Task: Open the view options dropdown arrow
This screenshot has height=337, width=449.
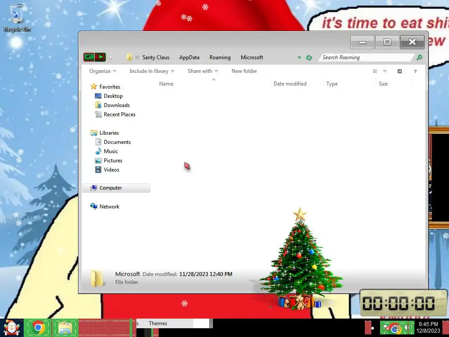Action: coord(385,72)
